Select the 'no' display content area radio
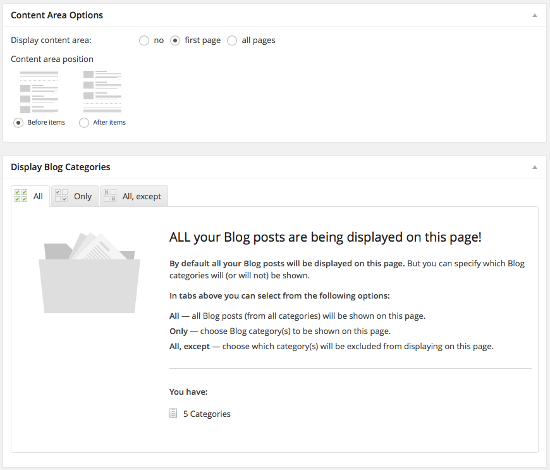This screenshot has width=550, height=470. [144, 40]
